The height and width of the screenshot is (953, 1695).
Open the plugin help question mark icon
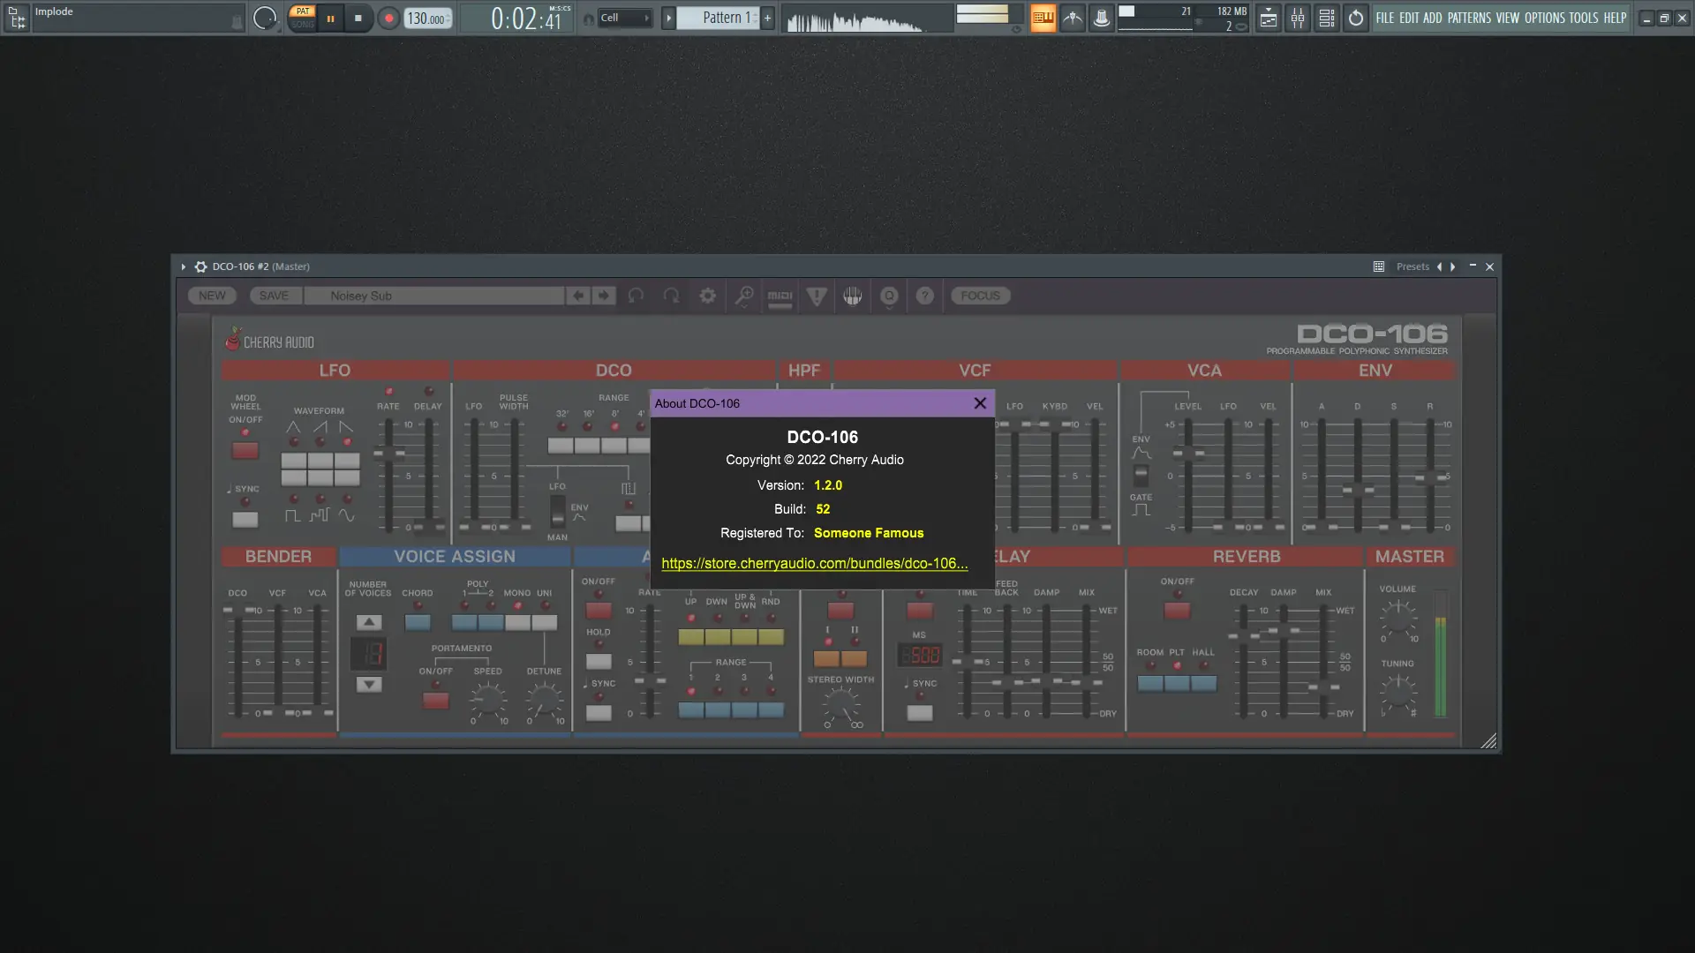[924, 296]
